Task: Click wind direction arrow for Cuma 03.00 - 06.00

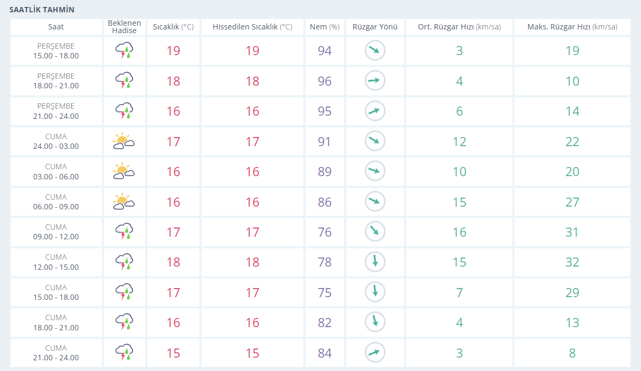Action: click(x=375, y=171)
